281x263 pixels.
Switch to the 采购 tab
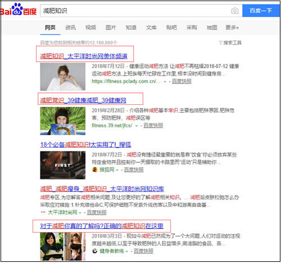point(192,28)
